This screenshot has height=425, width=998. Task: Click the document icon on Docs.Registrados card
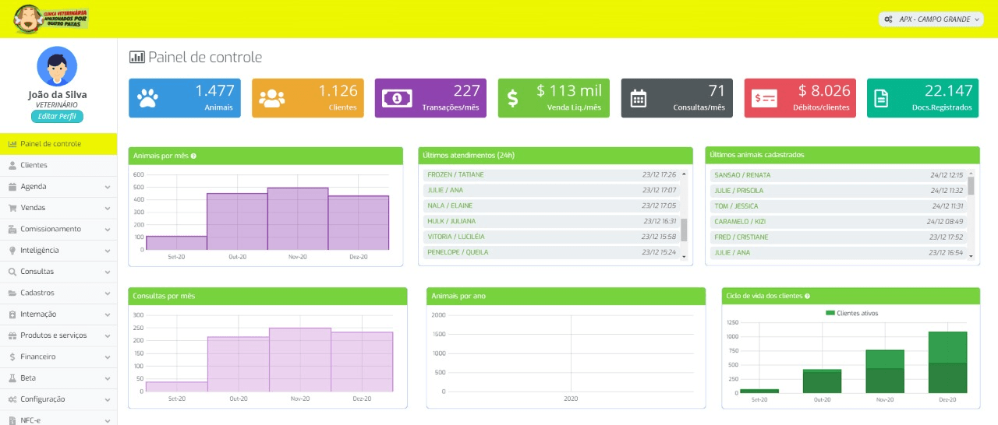[881, 98]
